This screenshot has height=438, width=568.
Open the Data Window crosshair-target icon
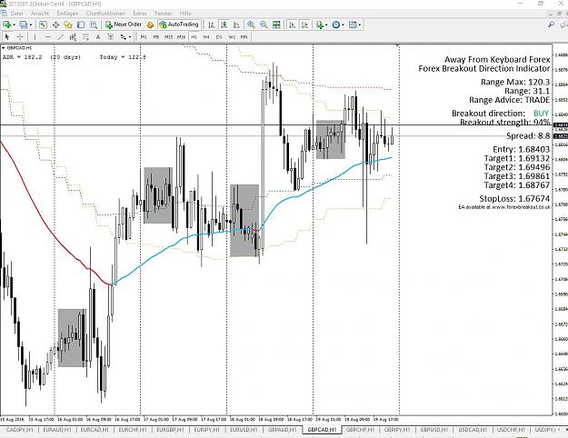coord(55,25)
